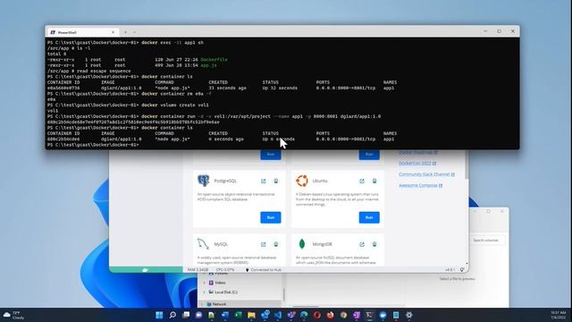Open PostgreSQL image page on Docker Hub
The width and height of the screenshot is (572, 322).
264,181
